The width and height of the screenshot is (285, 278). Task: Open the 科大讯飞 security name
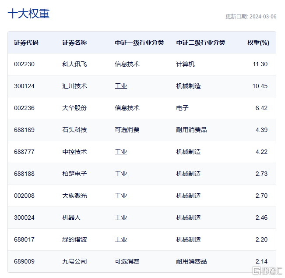coord(74,64)
